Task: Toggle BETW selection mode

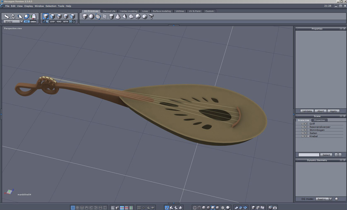Action: (65, 22)
